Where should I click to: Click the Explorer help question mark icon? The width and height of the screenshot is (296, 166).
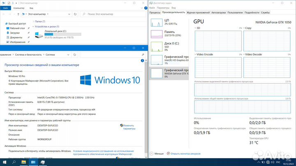[x=144, y=8]
